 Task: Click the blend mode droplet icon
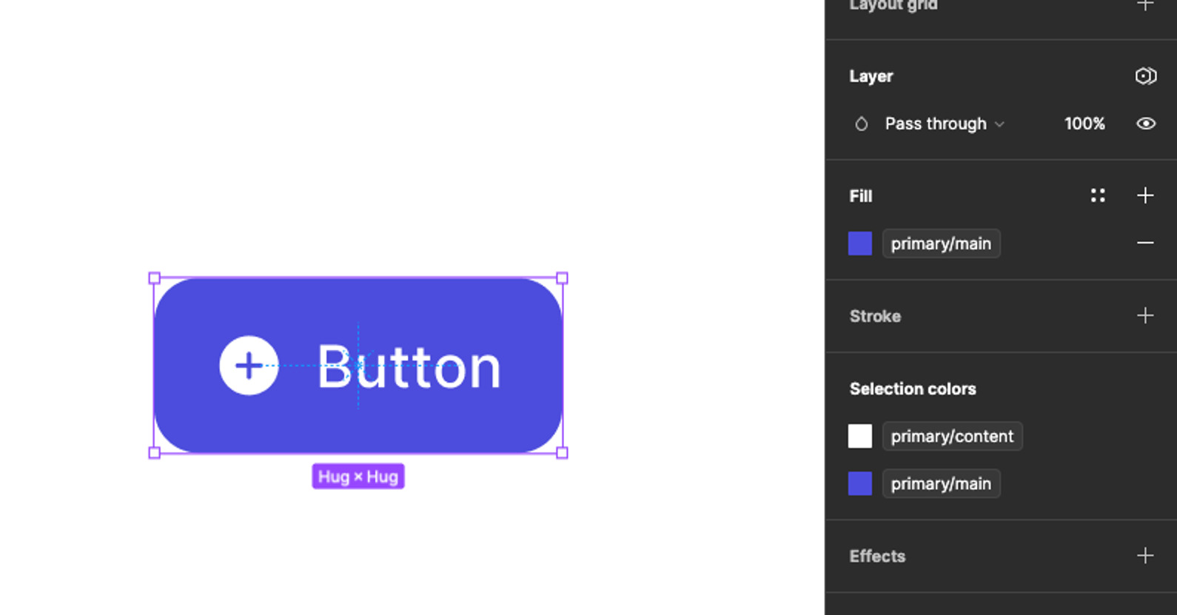[861, 124]
